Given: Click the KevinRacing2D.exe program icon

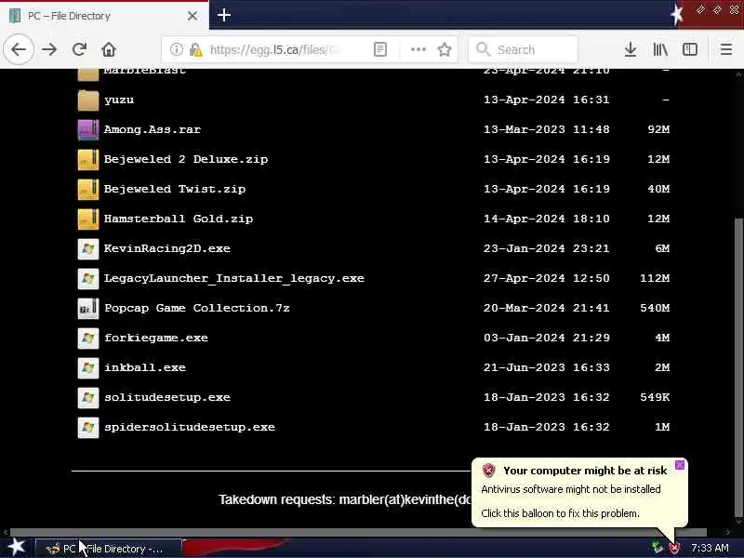Looking at the screenshot, I should pyautogui.click(x=88, y=248).
